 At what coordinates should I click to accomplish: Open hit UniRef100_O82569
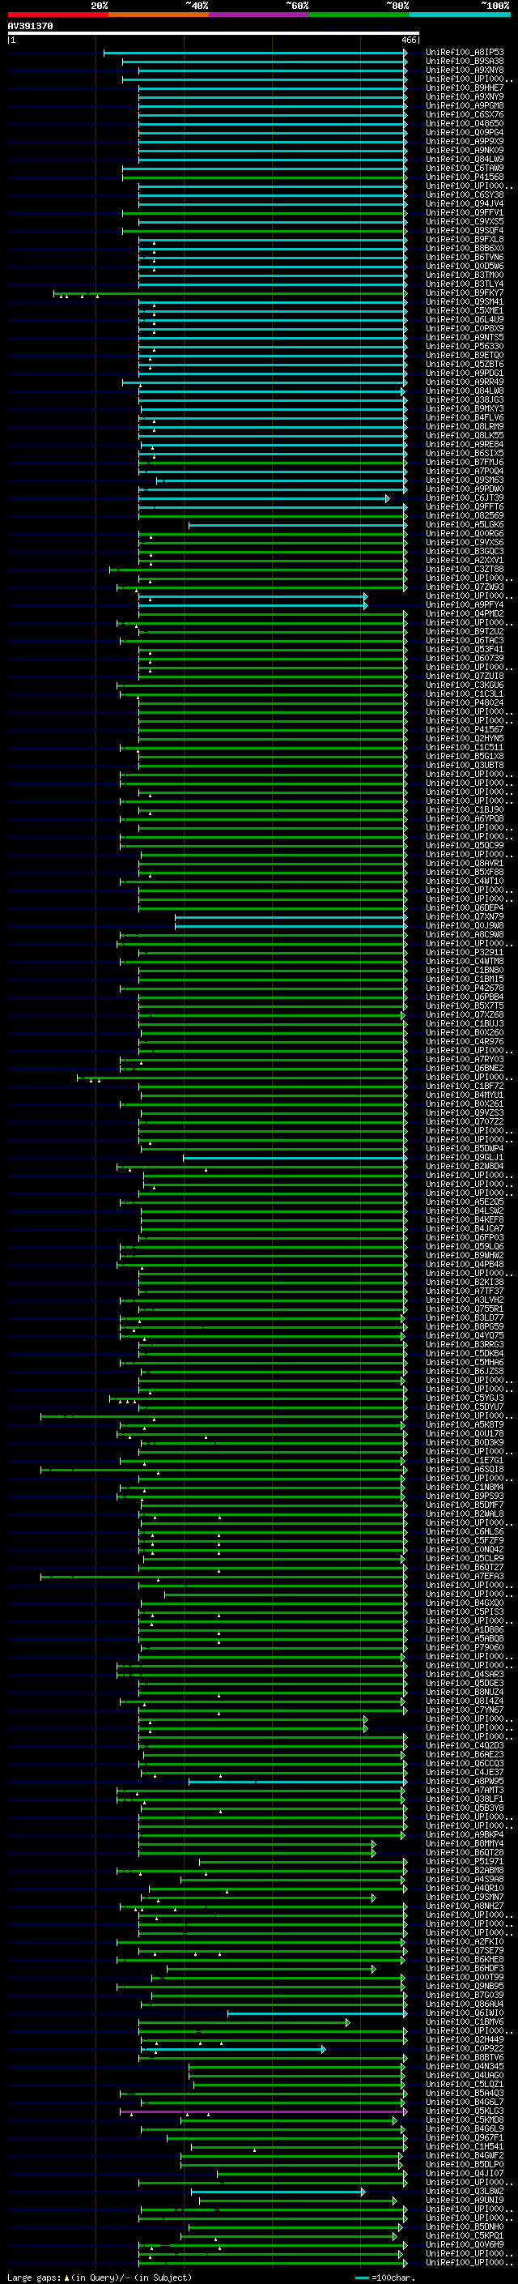click(465, 515)
